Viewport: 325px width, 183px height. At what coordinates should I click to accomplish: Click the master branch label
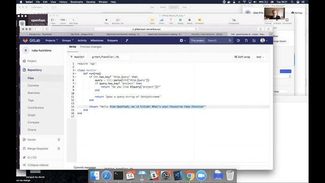[78, 57]
